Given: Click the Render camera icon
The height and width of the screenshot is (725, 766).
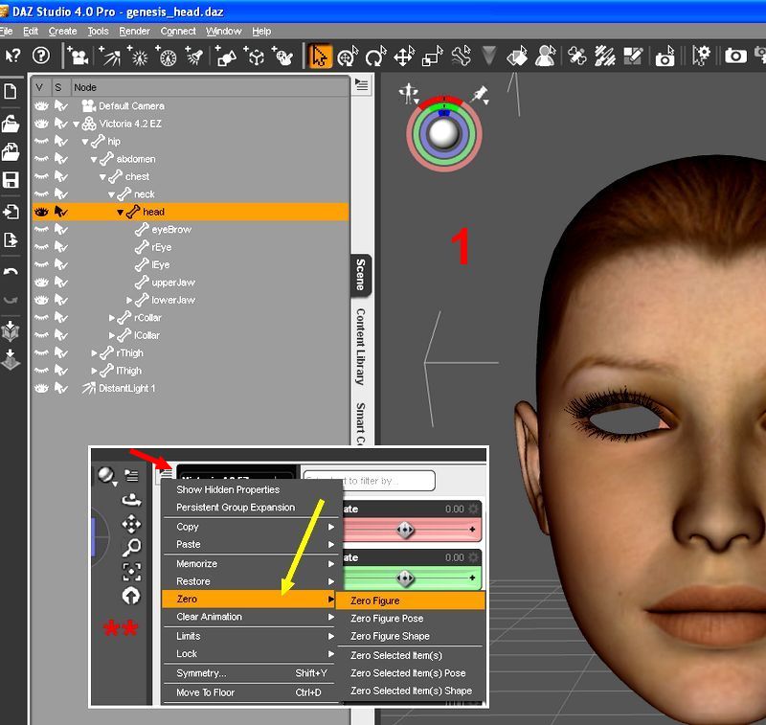Looking at the screenshot, I should [x=735, y=57].
